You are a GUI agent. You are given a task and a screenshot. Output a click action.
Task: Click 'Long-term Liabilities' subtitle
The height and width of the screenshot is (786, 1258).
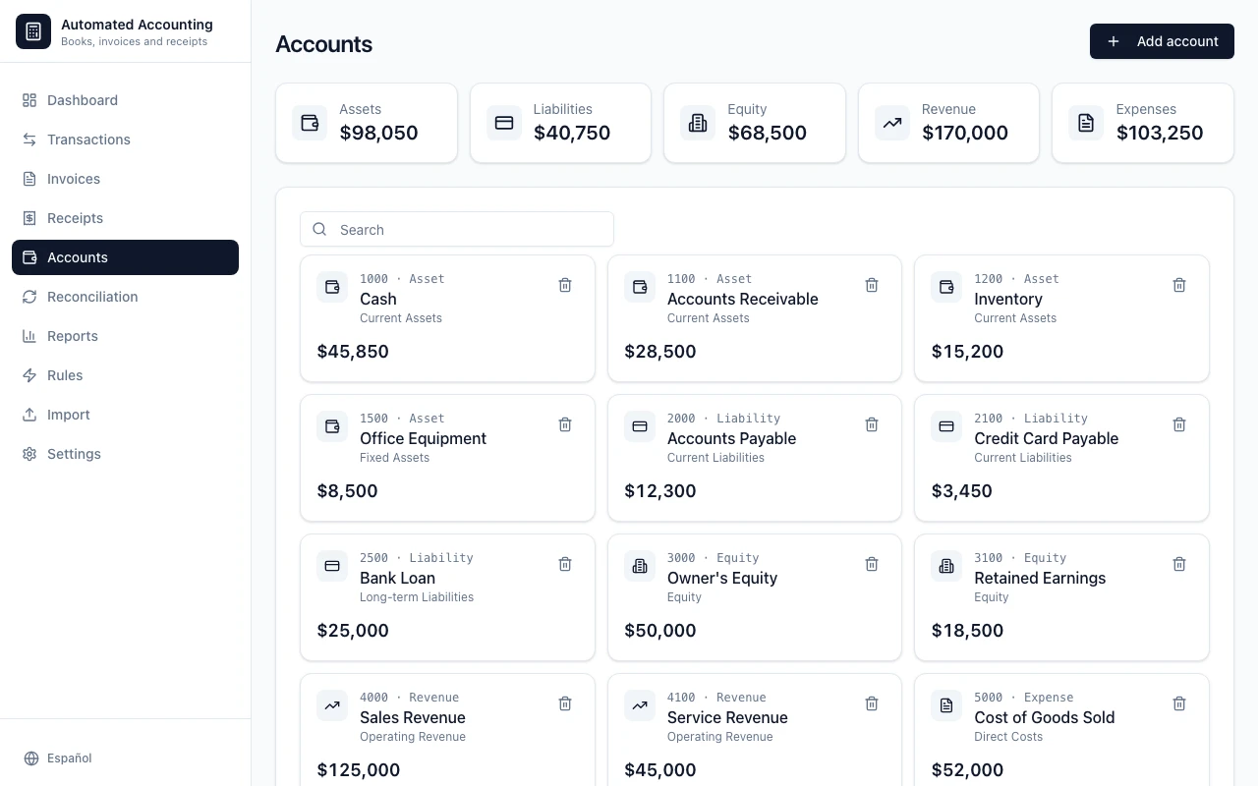417,597
